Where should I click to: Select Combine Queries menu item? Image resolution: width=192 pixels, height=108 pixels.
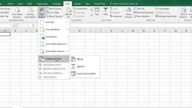pyautogui.click(x=54, y=59)
